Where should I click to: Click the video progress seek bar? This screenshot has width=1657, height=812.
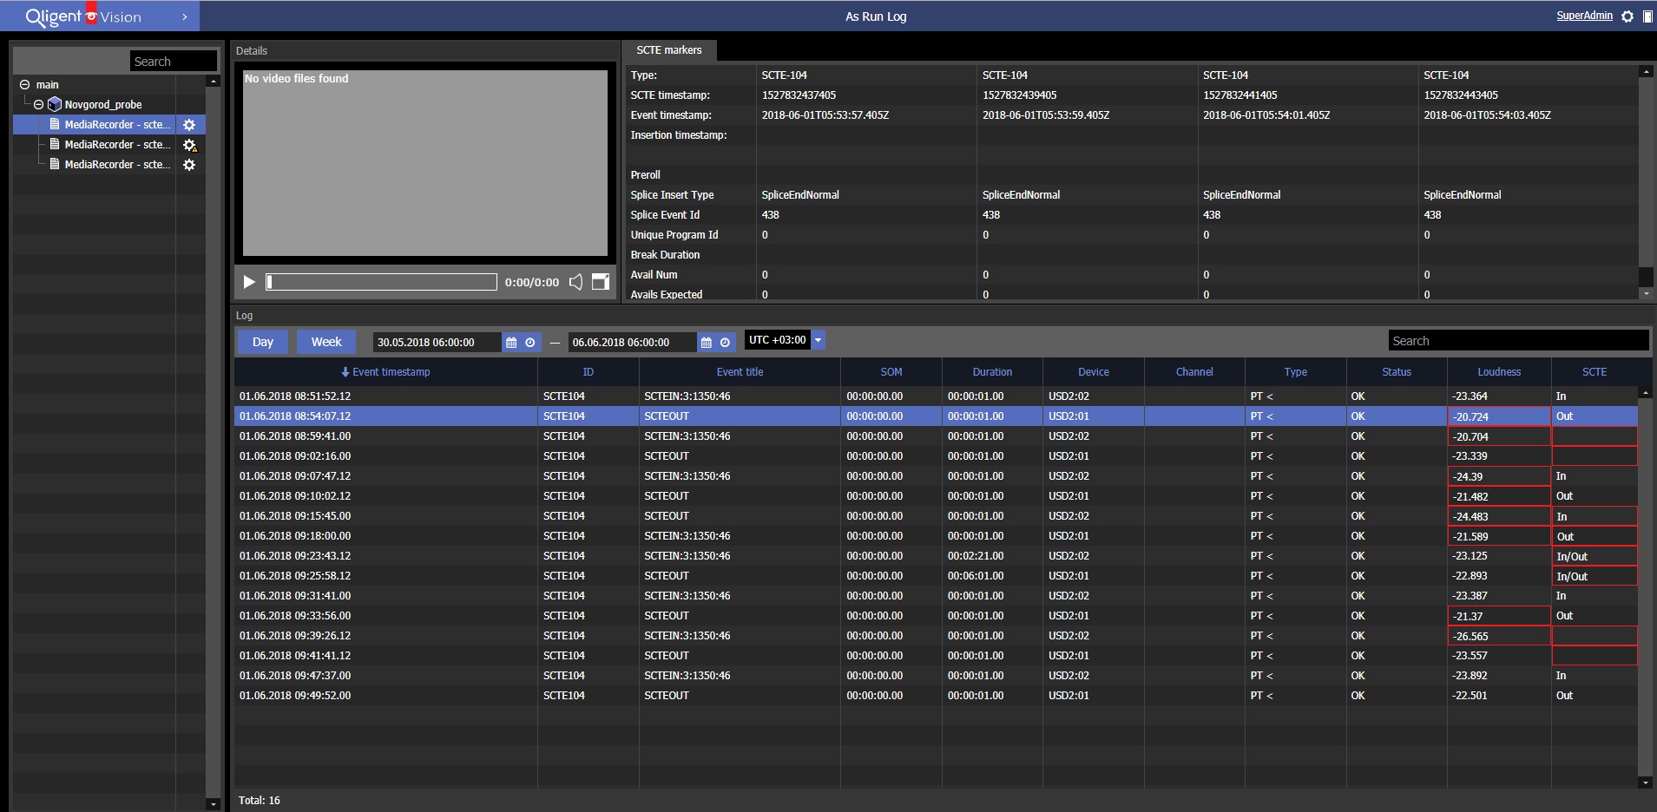382,282
